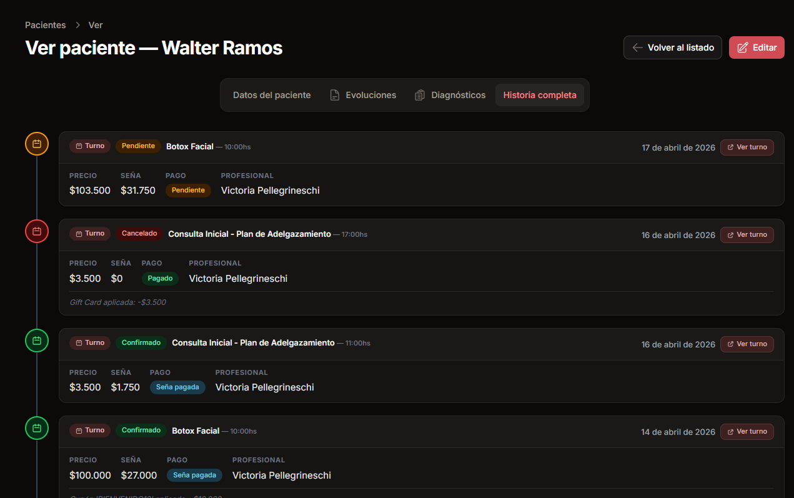Click the green Pagado payment badge
Image resolution: width=794 pixels, height=498 pixels.
160,279
